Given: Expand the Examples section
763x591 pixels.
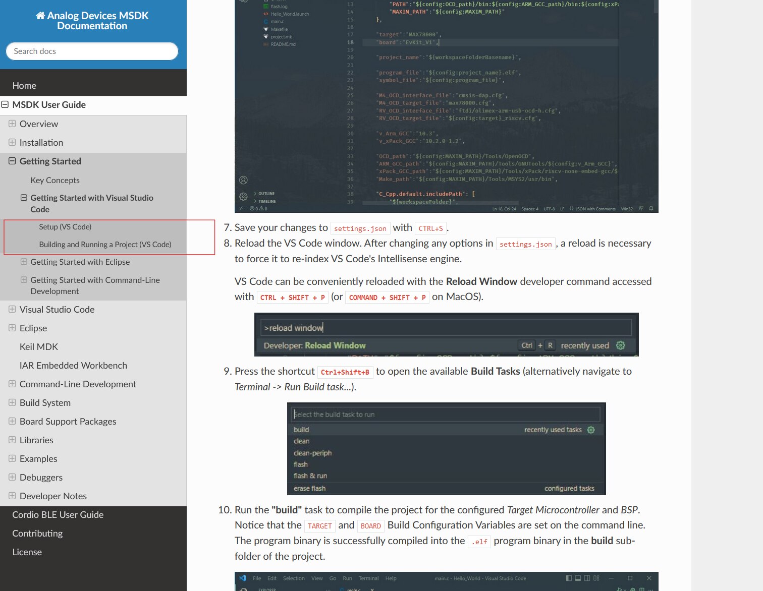Looking at the screenshot, I should [x=12, y=458].
